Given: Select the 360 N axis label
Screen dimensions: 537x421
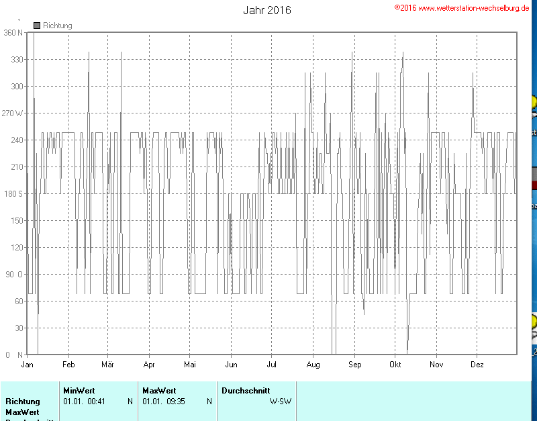Looking at the screenshot, I should point(13,33).
